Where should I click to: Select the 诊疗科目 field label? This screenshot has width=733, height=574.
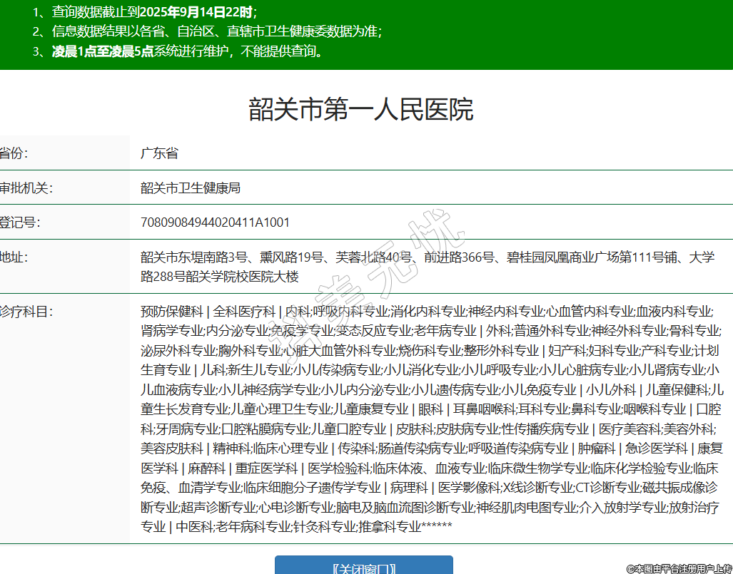(x=26, y=312)
